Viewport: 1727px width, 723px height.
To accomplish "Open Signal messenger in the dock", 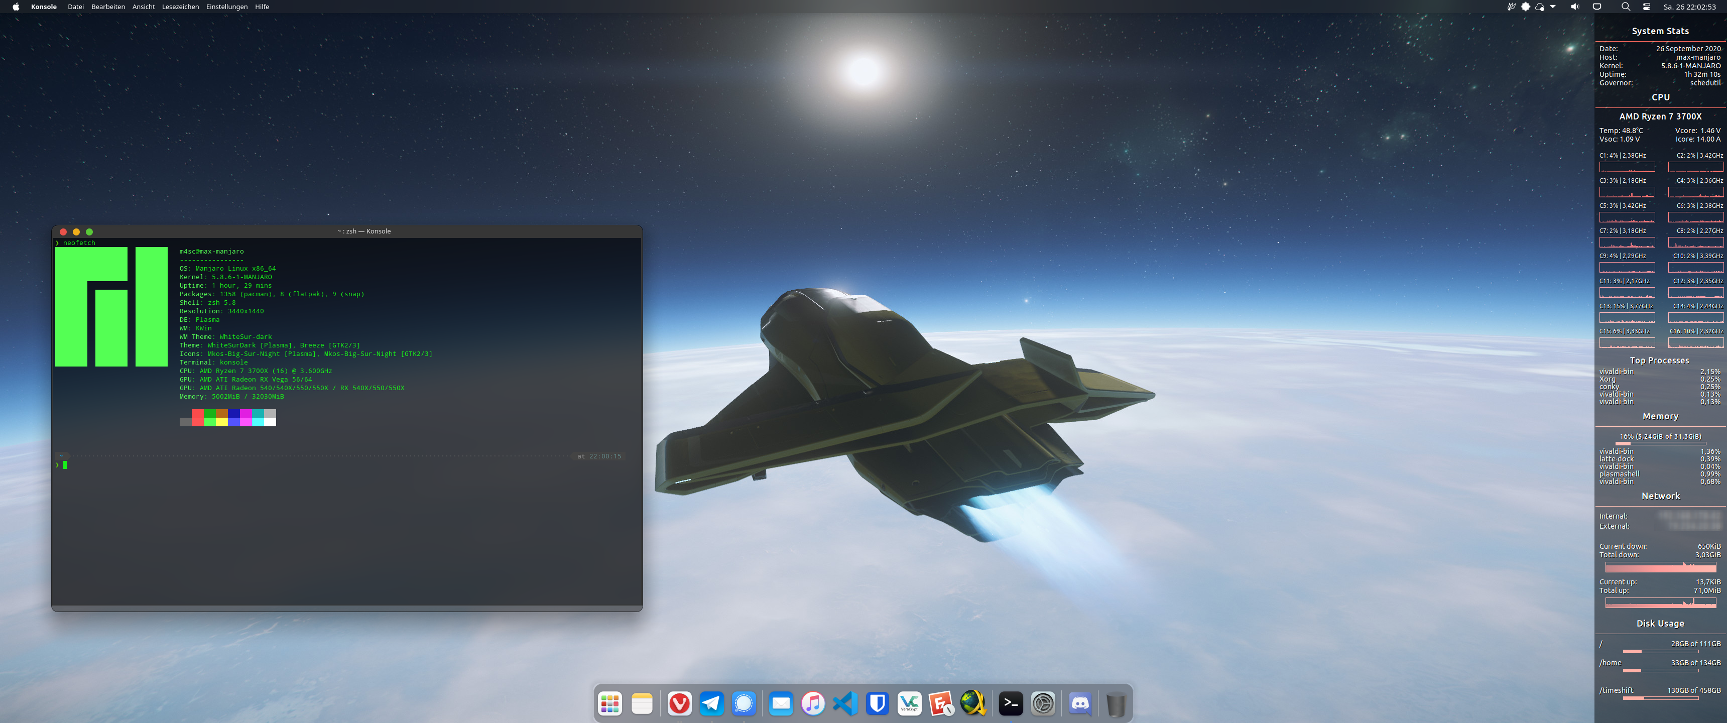I will tap(744, 703).
